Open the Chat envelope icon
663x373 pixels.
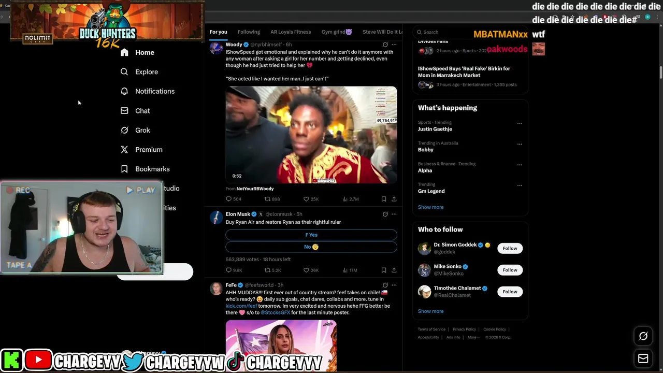(124, 111)
